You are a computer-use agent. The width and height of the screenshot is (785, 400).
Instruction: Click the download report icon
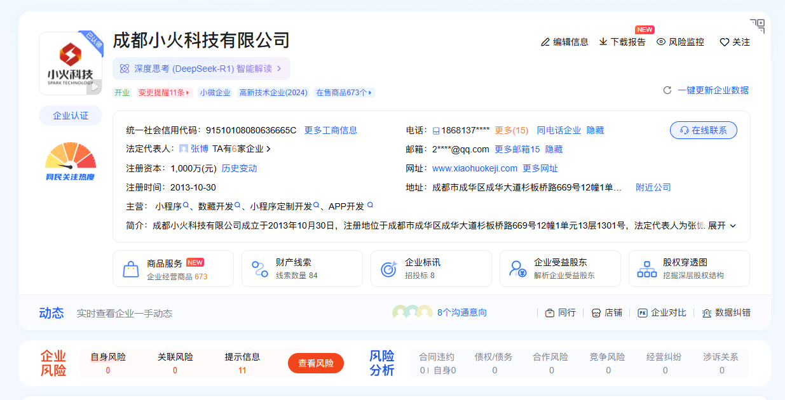603,42
